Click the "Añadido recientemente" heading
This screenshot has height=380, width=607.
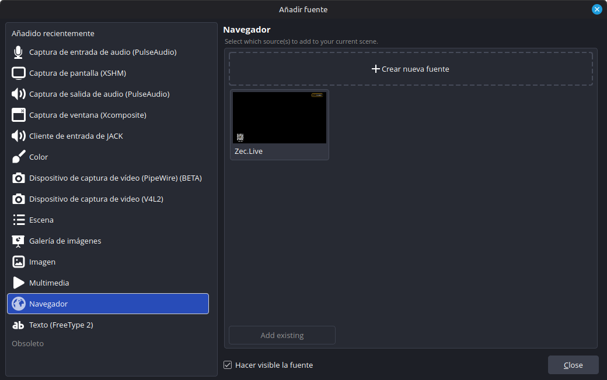click(x=53, y=34)
